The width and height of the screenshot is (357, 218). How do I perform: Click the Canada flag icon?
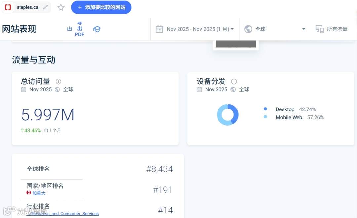(29, 193)
